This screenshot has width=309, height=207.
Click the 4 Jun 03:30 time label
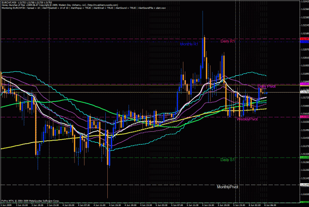point(68,205)
